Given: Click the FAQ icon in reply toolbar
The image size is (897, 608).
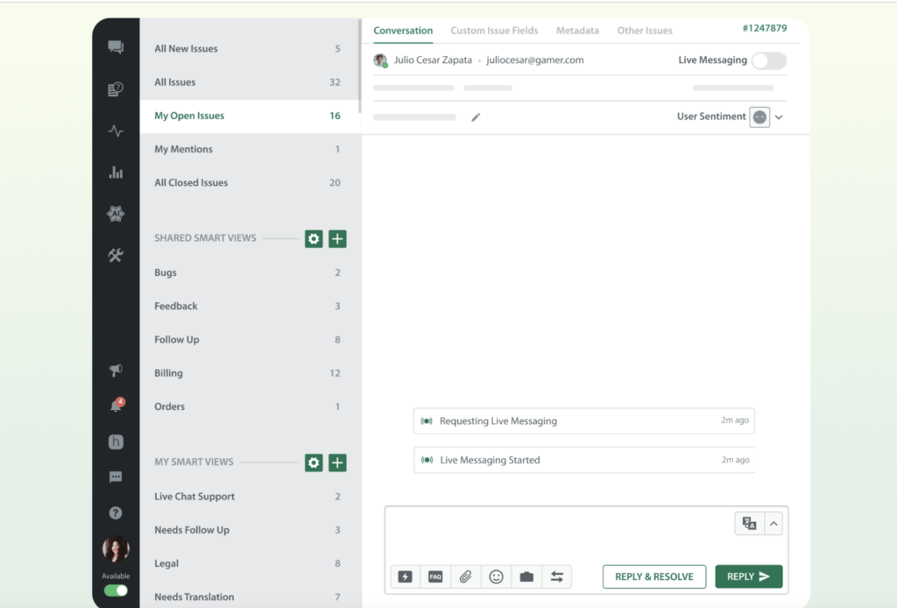Looking at the screenshot, I should (x=435, y=576).
